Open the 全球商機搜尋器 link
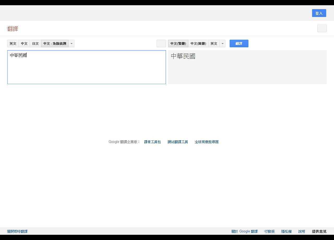 click(206, 142)
